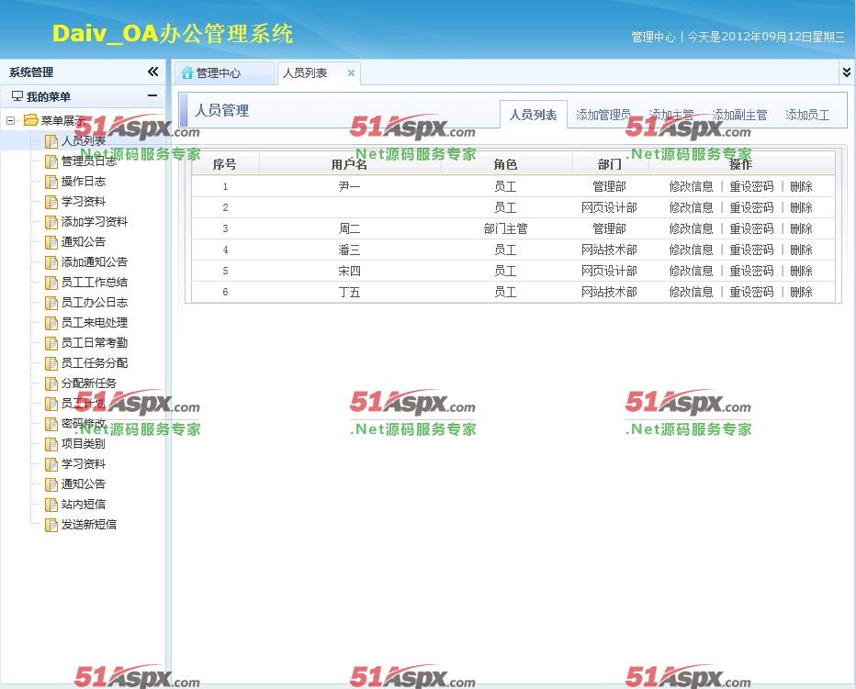Viewport: 856px width, 689px height.
Task: Click the page icon beside 管理员日志
Action: (x=51, y=161)
